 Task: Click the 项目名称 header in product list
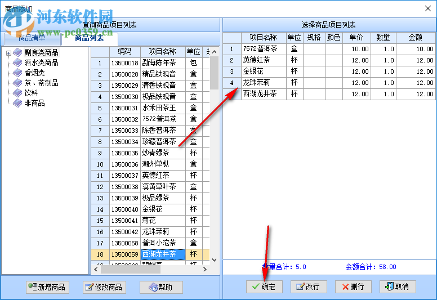[163, 52]
